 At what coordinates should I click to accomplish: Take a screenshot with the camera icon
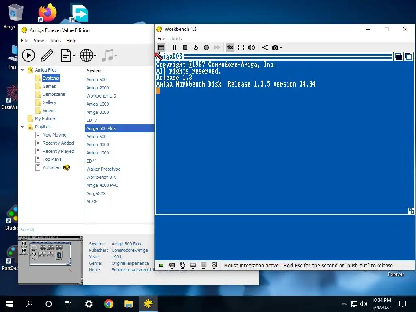point(275,48)
